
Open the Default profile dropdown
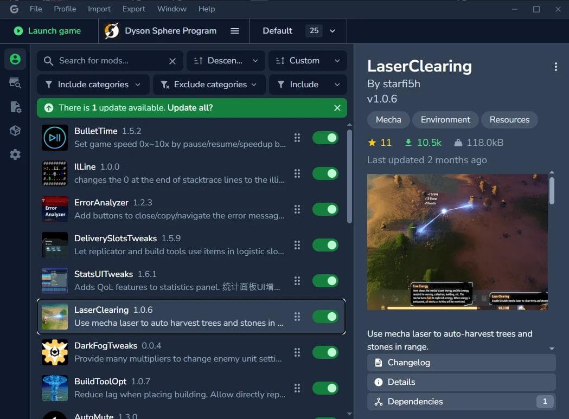click(x=298, y=31)
